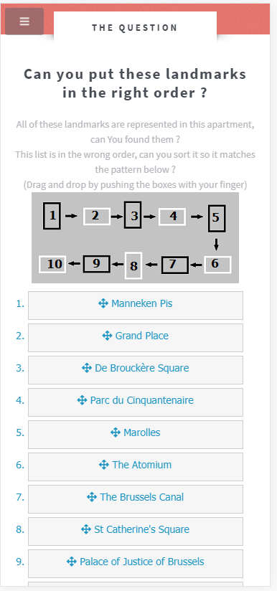Click the move icon beside The Brussels Canal
277x591 pixels.
tap(92, 497)
